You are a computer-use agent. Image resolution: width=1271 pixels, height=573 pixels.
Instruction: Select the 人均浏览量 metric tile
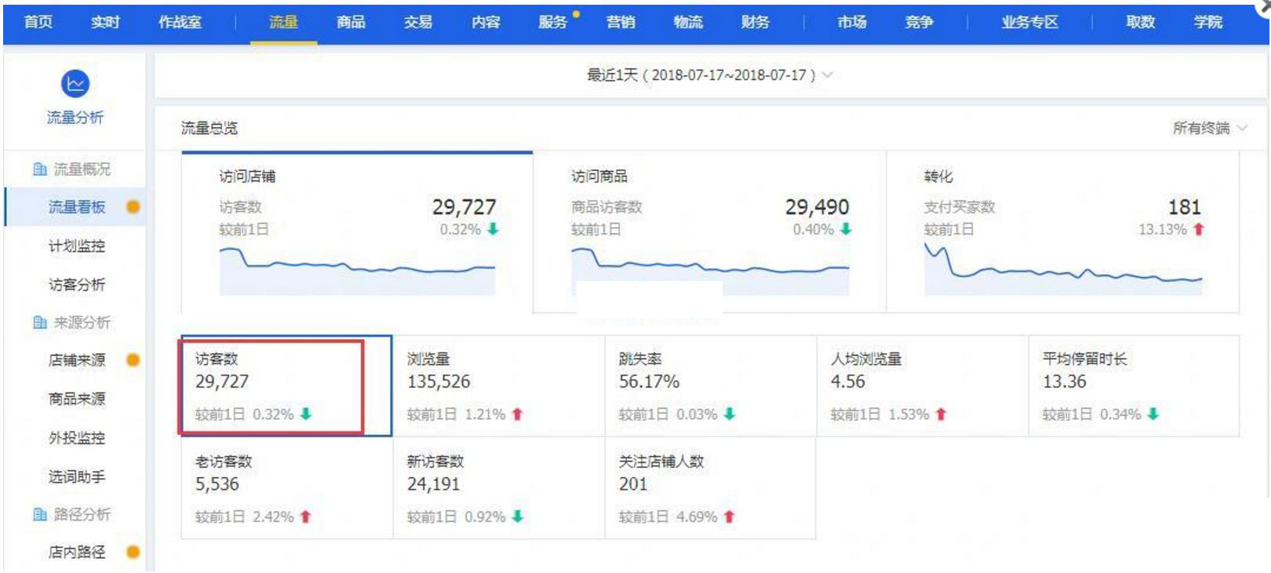click(923, 385)
